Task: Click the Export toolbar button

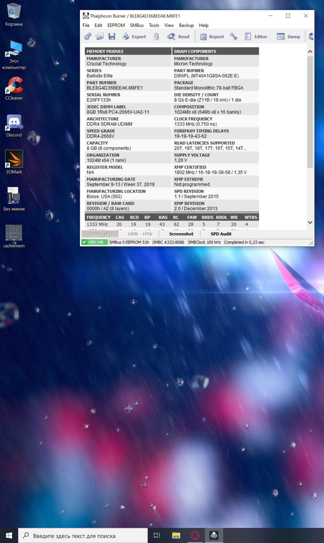Action: coord(134,36)
